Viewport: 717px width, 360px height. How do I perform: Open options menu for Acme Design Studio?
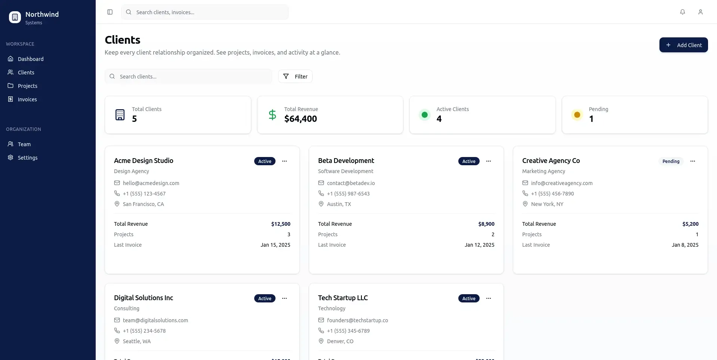[x=284, y=161]
